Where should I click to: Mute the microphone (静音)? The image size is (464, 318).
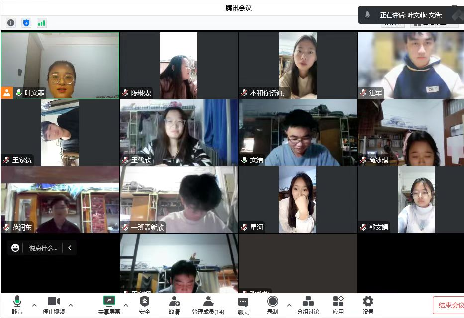(17, 304)
